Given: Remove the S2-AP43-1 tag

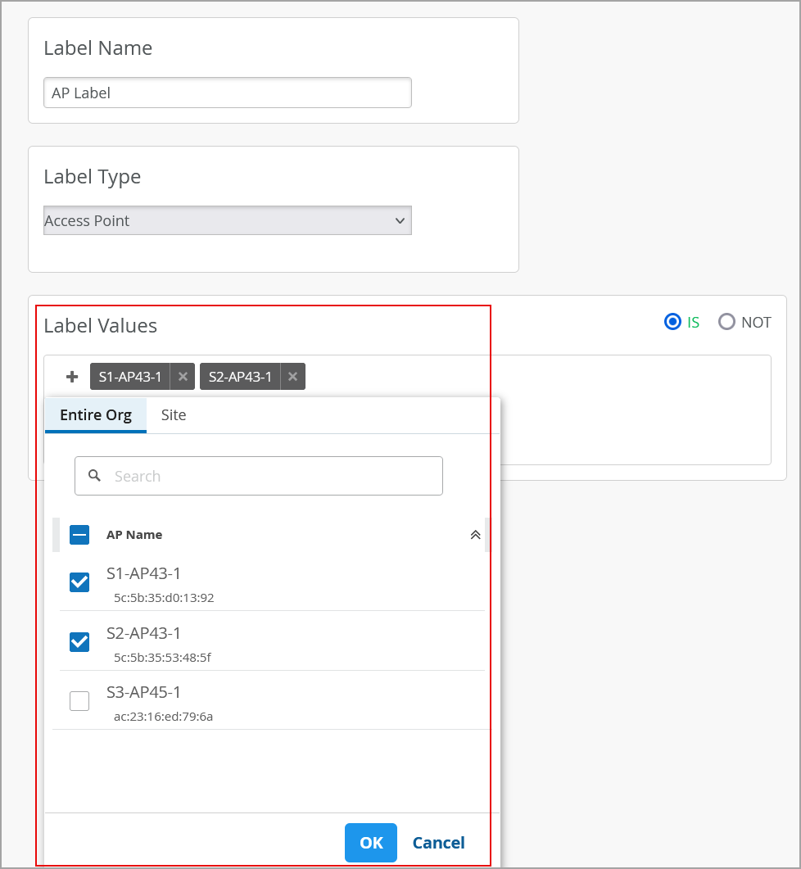Looking at the screenshot, I should click(x=292, y=377).
